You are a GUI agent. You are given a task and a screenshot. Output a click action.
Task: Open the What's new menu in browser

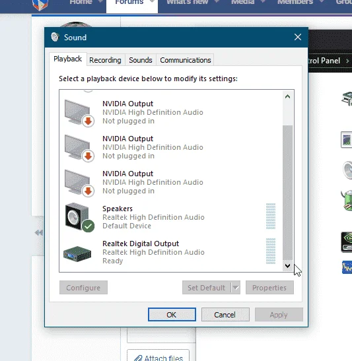[187, 2]
